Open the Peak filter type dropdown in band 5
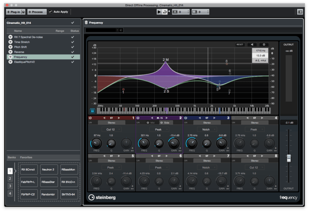The image size is (309, 212). point(111,167)
